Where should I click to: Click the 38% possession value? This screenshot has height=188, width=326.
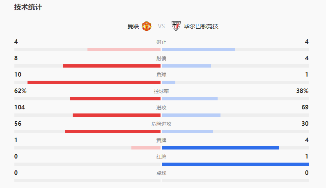click(302, 91)
